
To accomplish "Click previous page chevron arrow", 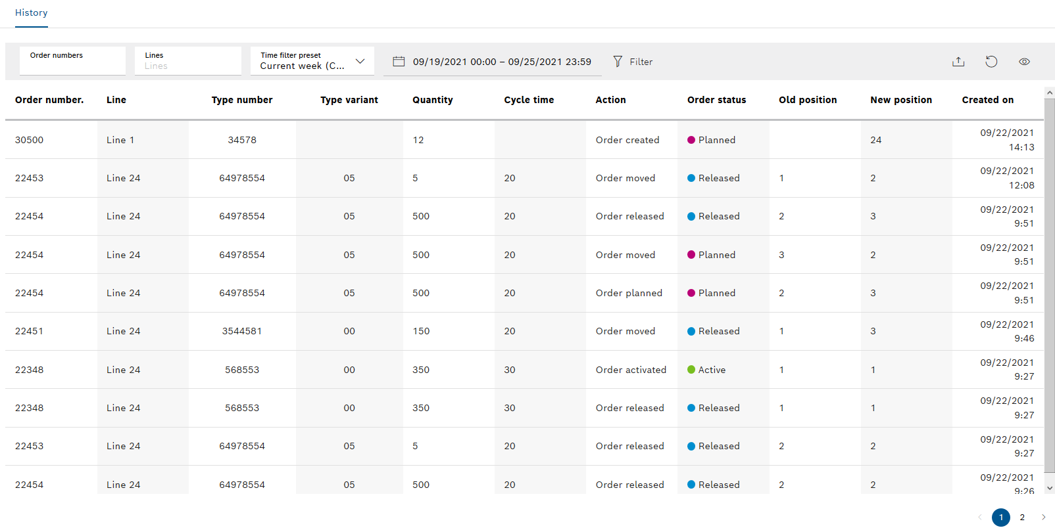I will (x=980, y=518).
